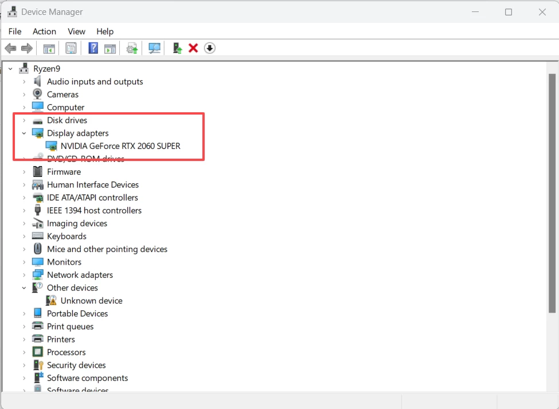Click the vertical scrollbar thumb
The image size is (559, 409).
point(552,193)
